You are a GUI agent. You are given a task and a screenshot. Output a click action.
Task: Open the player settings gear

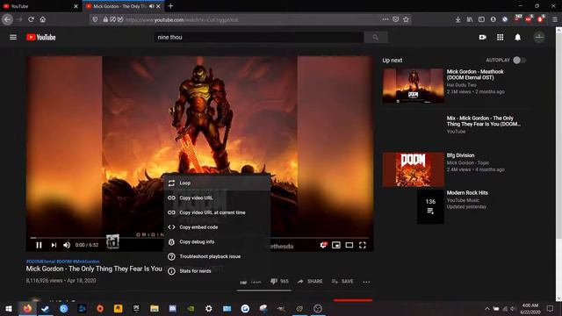[x=323, y=245]
